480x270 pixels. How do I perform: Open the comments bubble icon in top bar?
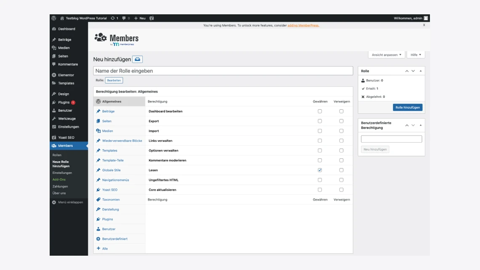click(x=124, y=18)
